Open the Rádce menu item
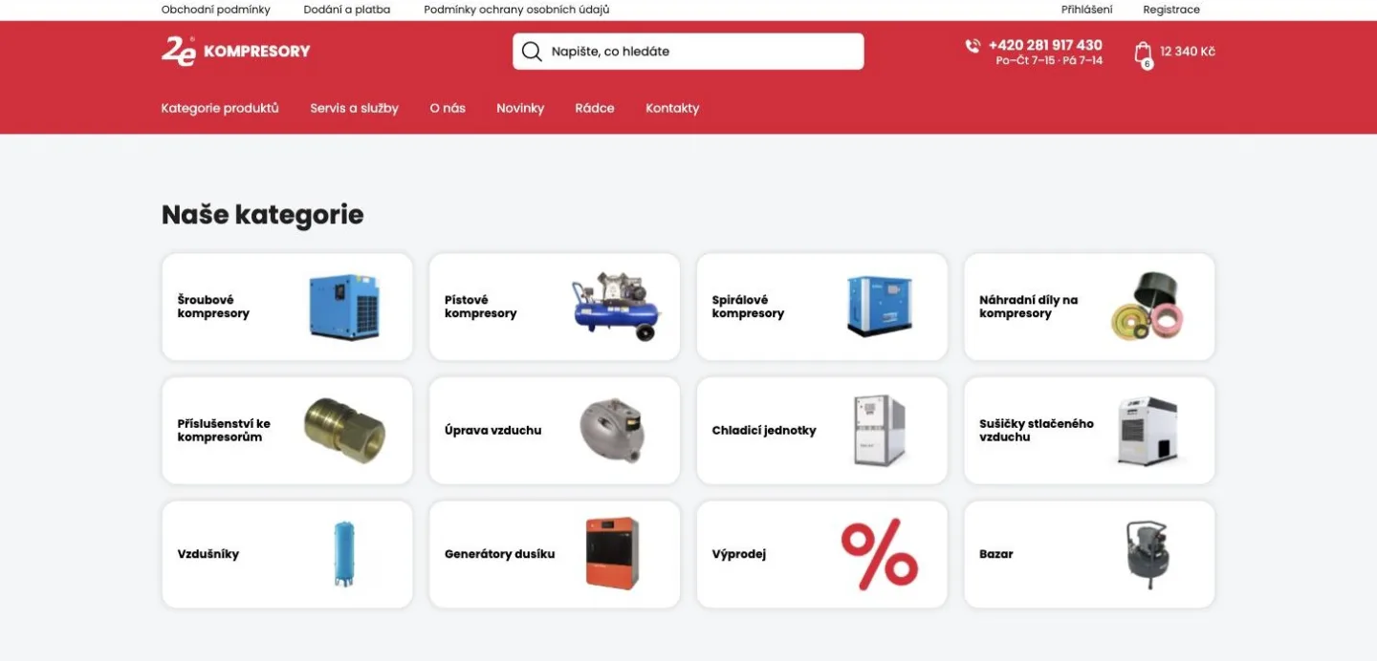 point(595,108)
